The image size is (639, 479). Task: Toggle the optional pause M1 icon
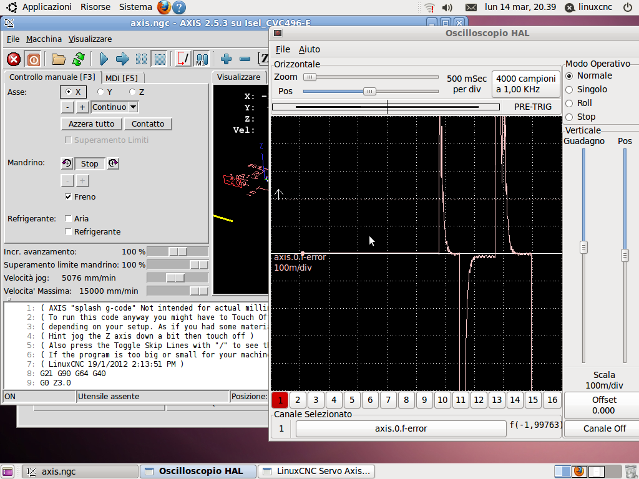pyautogui.click(x=202, y=59)
